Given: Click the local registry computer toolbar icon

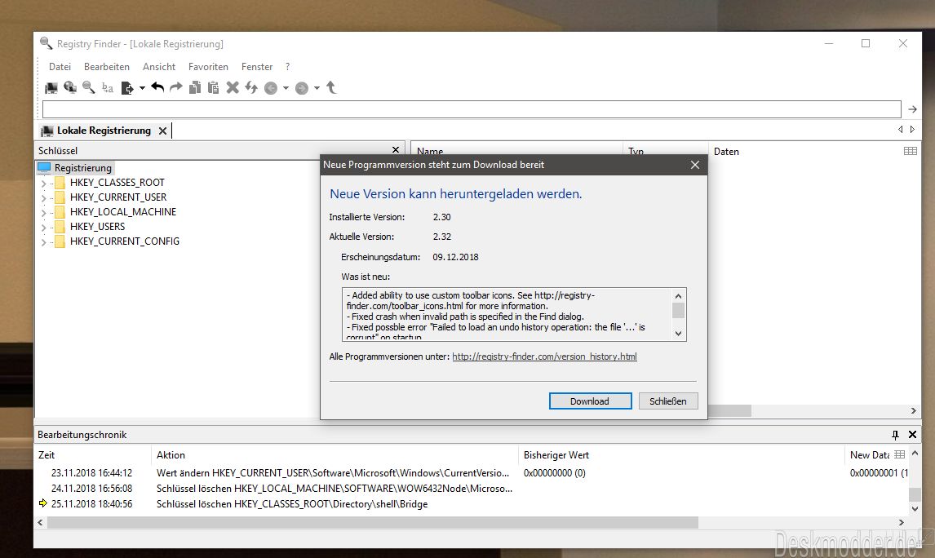Looking at the screenshot, I should tap(51, 88).
